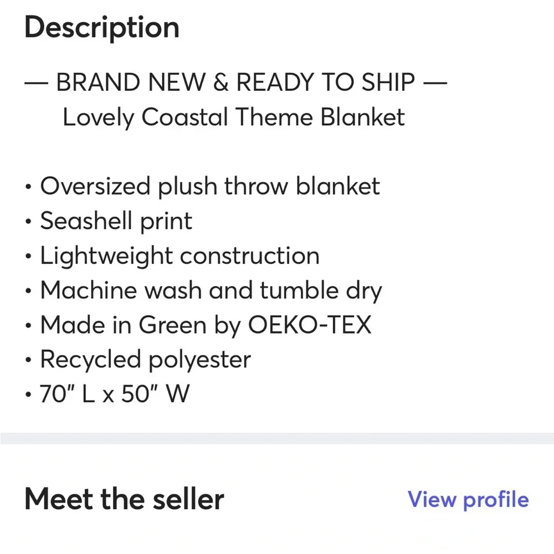Click the 70" L x 50" W dimensions line
554x554 pixels.
click(x=107, y=393)
